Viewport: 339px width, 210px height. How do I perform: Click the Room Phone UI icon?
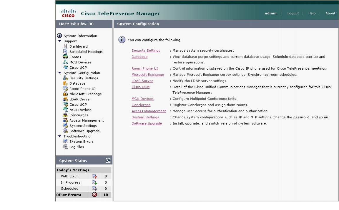coord(65,88)
